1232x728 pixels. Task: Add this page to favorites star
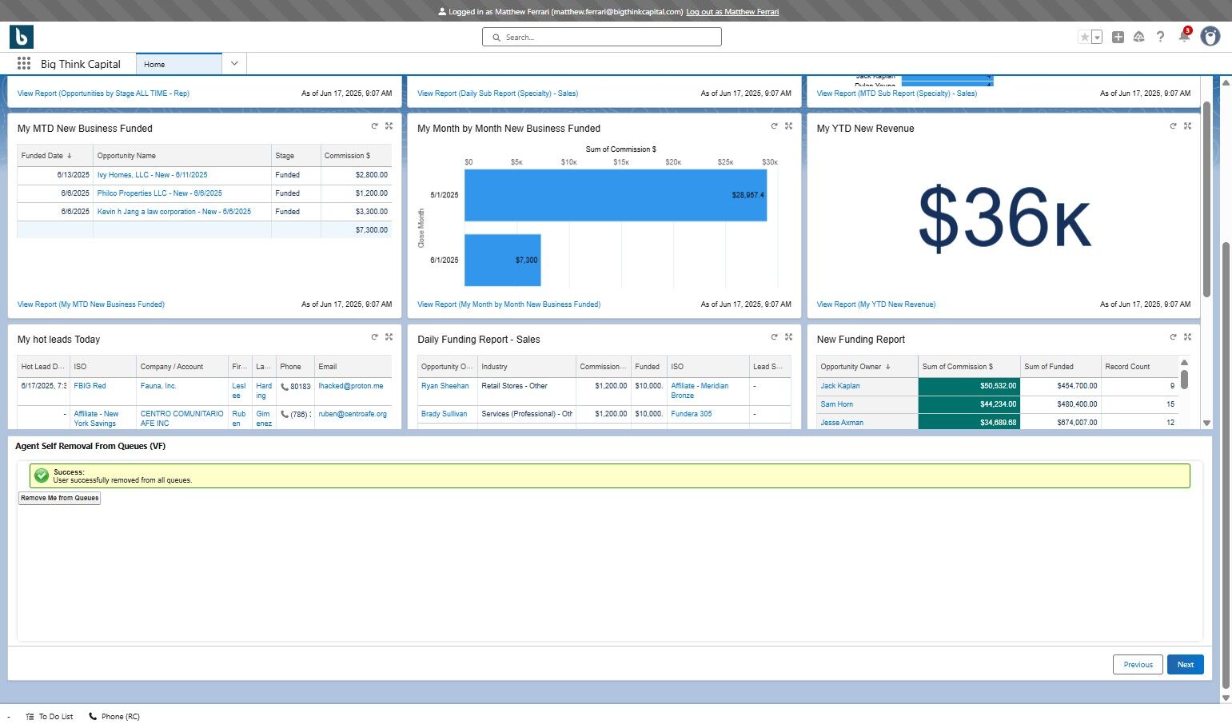pyautogui.click(x=1085, y=37)
